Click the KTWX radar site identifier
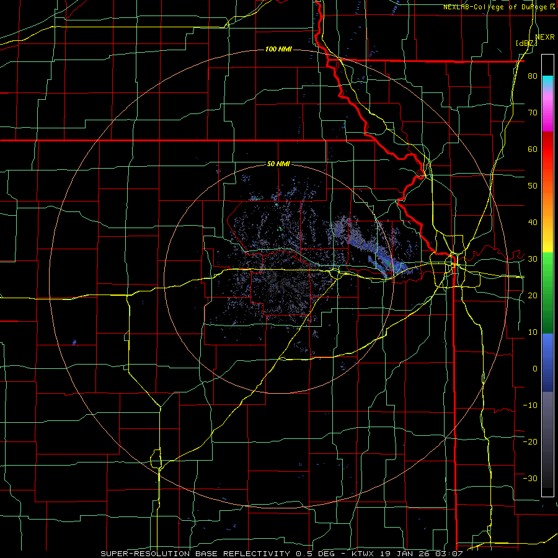 pyautogui.click(x=363, y=554)
